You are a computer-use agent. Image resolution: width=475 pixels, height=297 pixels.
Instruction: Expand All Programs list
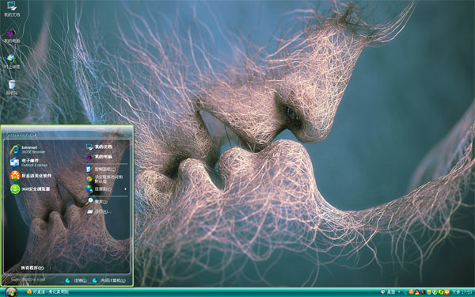click(x=32, y=268)
